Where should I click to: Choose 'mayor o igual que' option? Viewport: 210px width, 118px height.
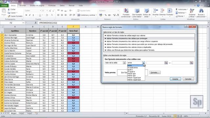[x=136, y=78]
